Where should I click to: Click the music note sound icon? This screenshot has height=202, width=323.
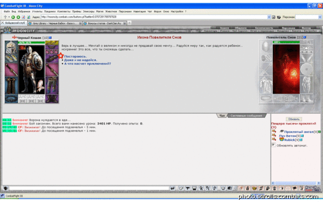click(x=215, y=188)
